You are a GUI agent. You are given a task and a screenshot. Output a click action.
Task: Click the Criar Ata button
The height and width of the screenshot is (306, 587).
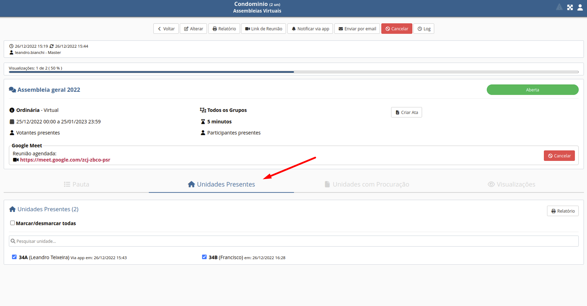pos(407,112)
